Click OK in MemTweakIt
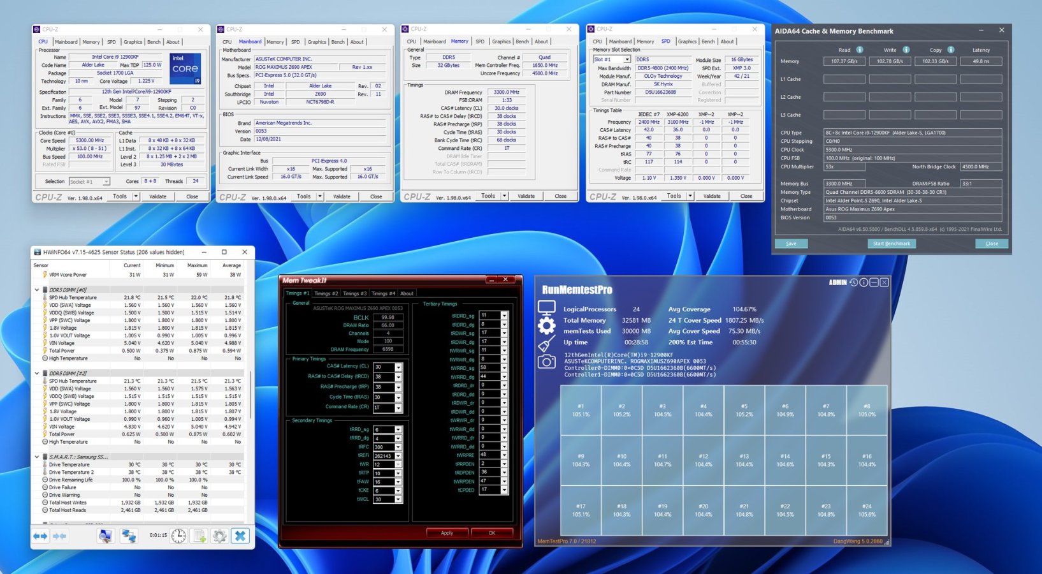Screen dimensions: 1042x574 coord(492,533)
